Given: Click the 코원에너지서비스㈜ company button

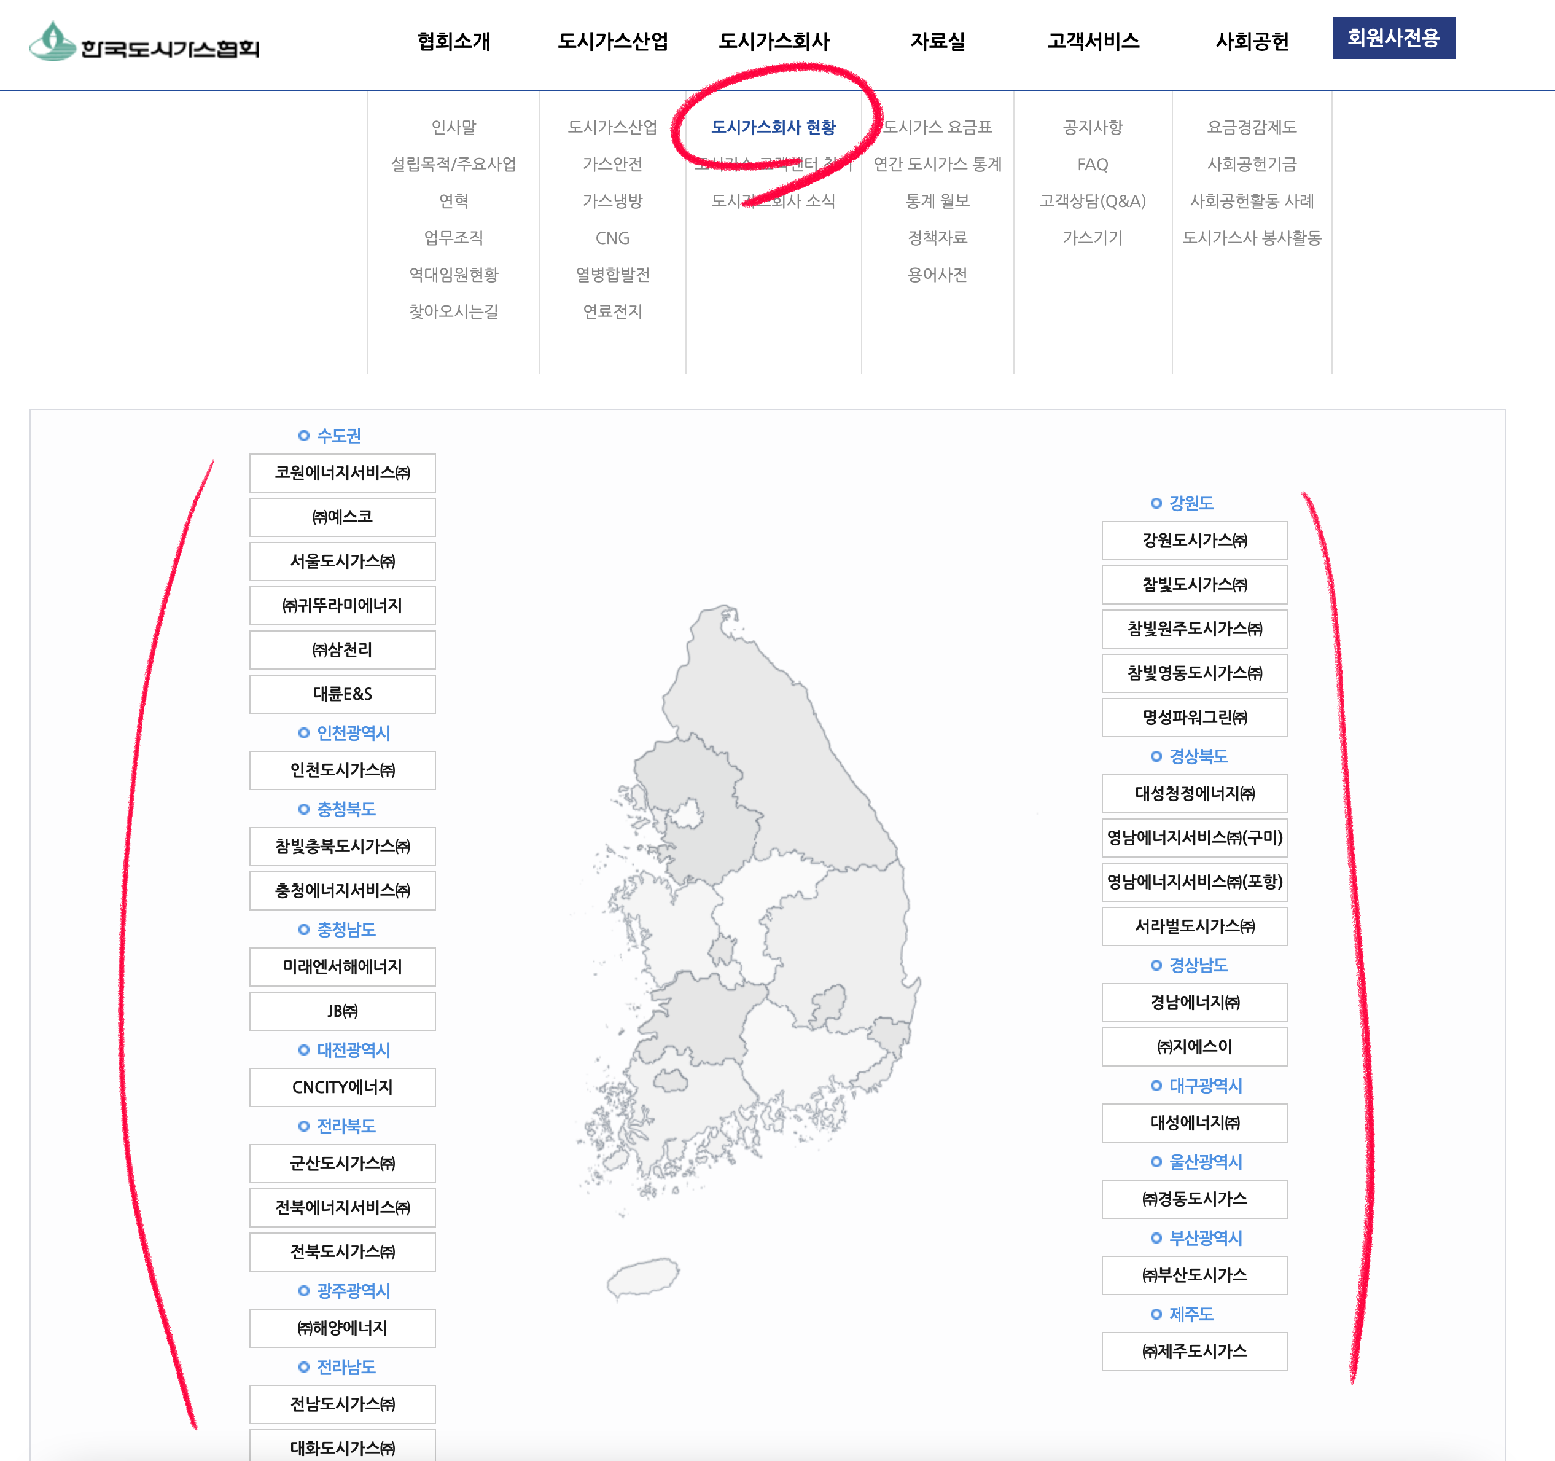Looking at the screenshot, I should point(342,472).
